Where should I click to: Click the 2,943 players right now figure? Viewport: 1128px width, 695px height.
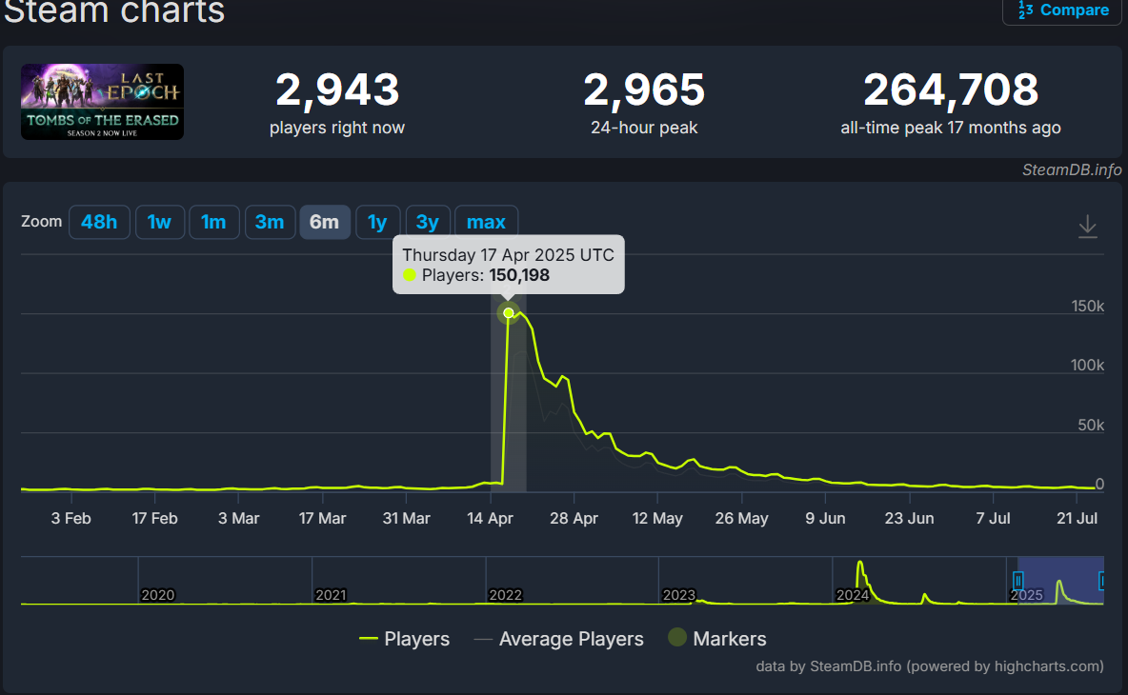coord(336,89)
